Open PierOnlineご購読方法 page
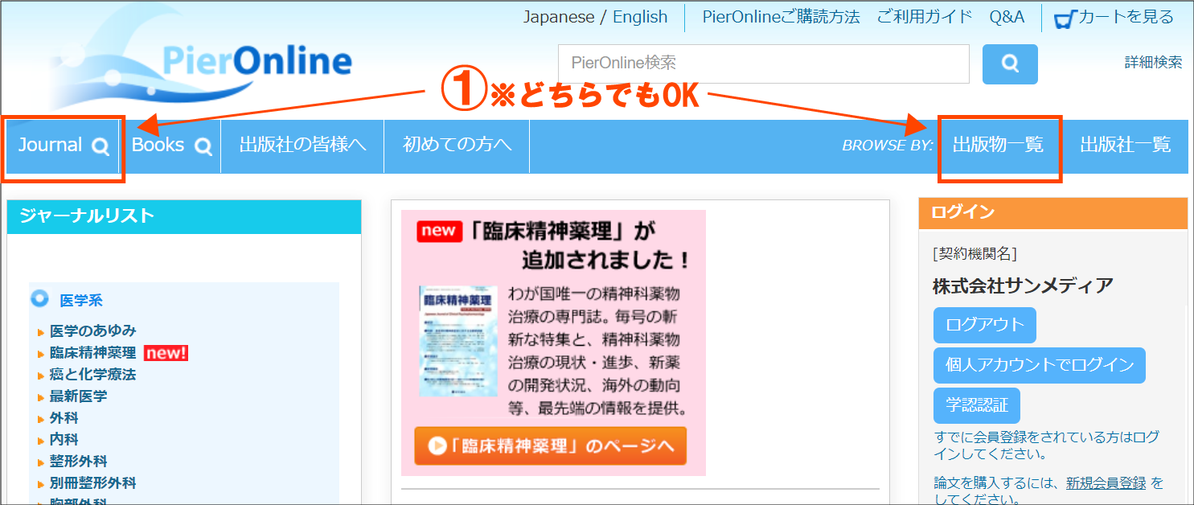This screenshot has width=1194, height=505. pyautogui.click(x=781, y=17)
